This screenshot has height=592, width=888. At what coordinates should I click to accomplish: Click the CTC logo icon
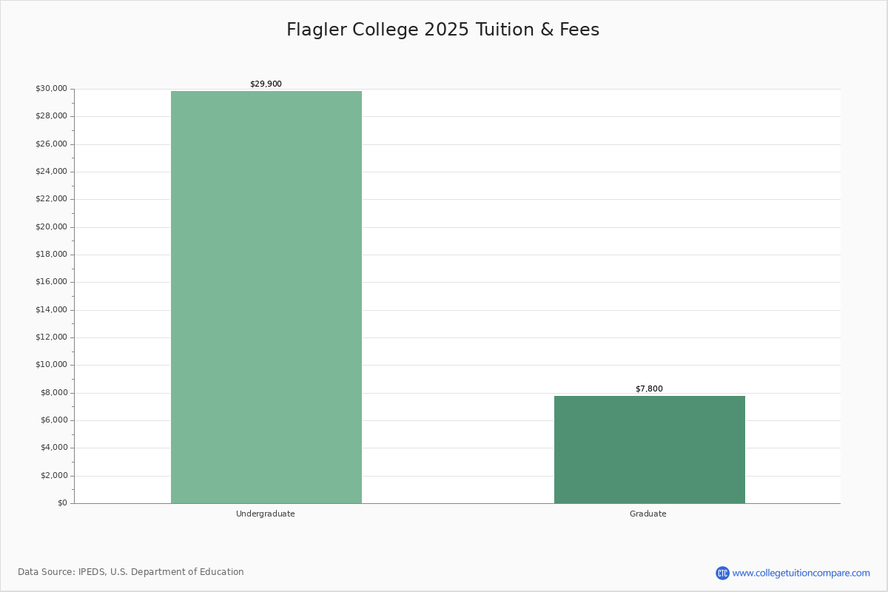722,573
